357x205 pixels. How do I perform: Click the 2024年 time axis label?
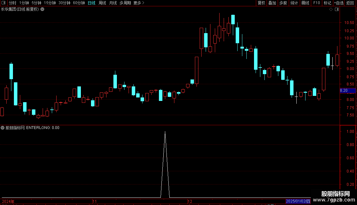click(x=8, y=201)
